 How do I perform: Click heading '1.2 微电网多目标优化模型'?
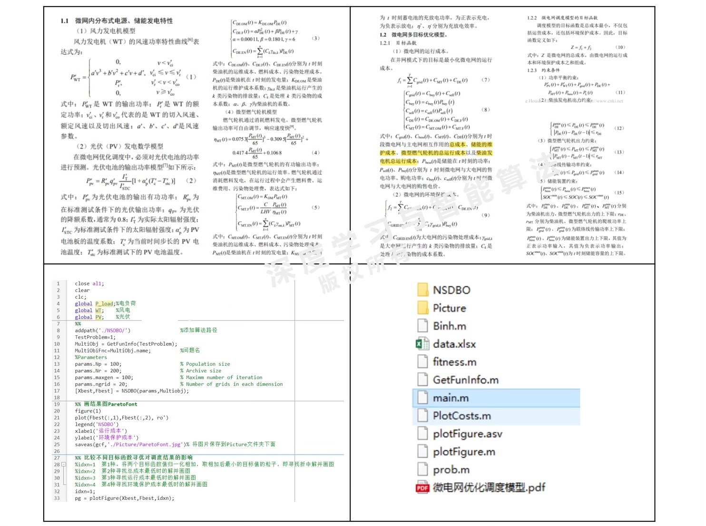[413, 35]
